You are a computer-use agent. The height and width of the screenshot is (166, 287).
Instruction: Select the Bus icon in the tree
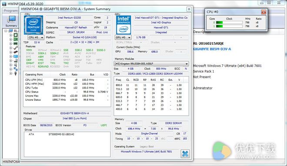(16, 48)
